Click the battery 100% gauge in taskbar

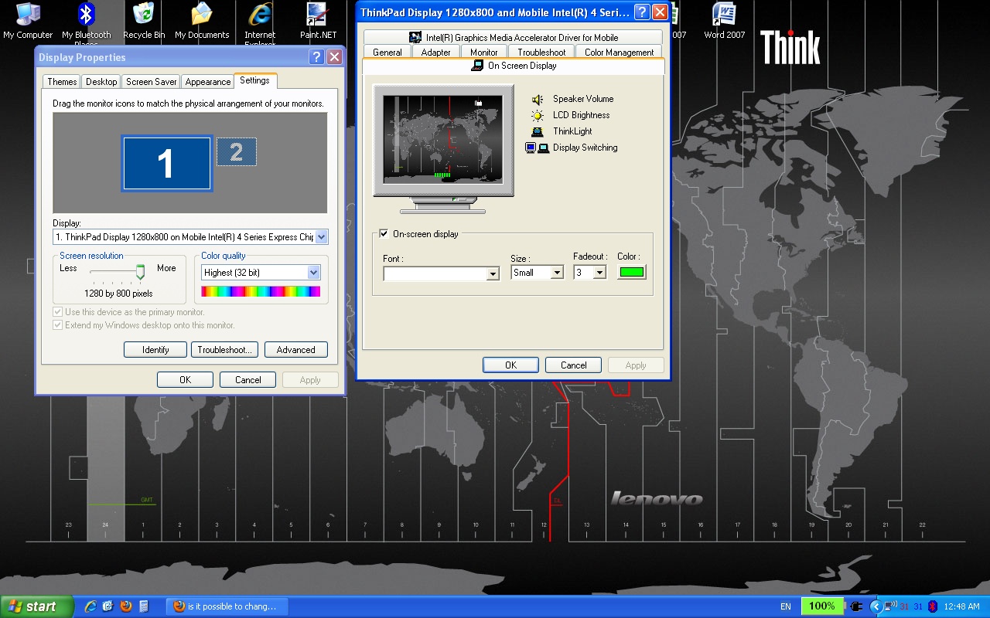tap(821, 606)
